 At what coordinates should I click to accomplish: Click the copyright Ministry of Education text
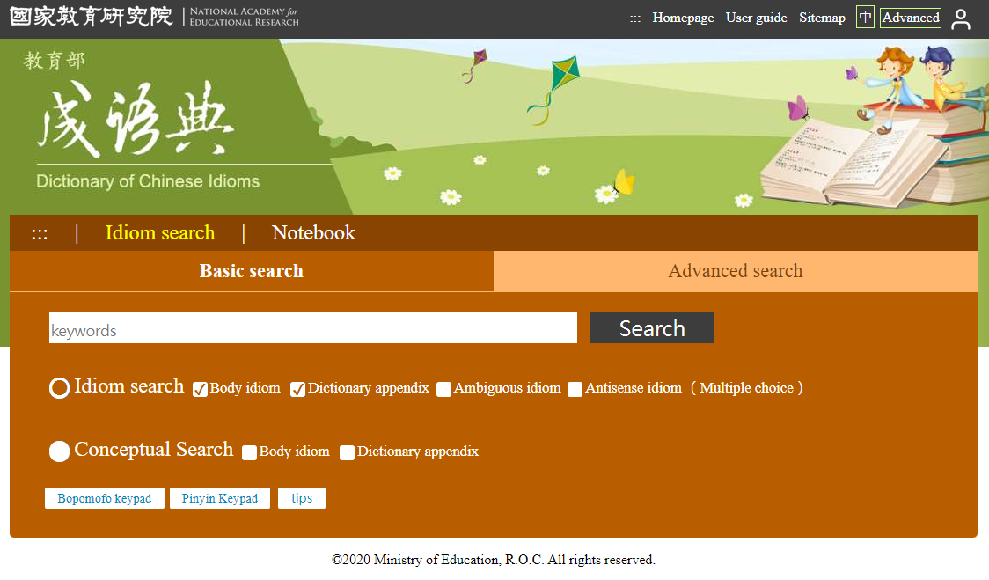tap(494, 560)
